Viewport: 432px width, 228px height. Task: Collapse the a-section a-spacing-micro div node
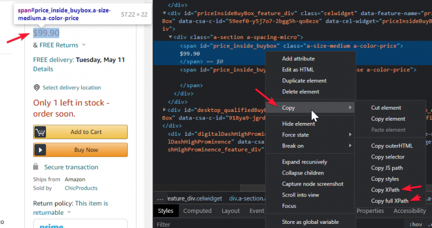(x=171, y=37)
